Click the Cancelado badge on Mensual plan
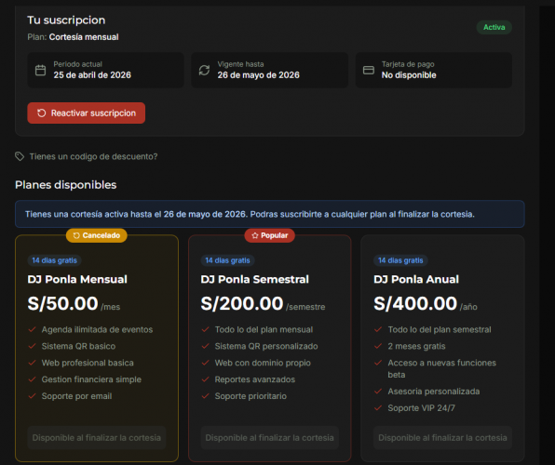 coord(97,235)
